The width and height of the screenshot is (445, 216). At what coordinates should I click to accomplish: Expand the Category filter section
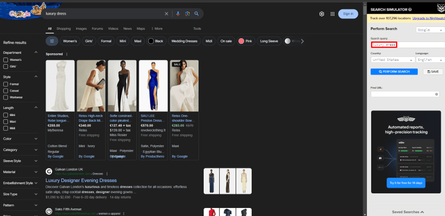point(36,150)
